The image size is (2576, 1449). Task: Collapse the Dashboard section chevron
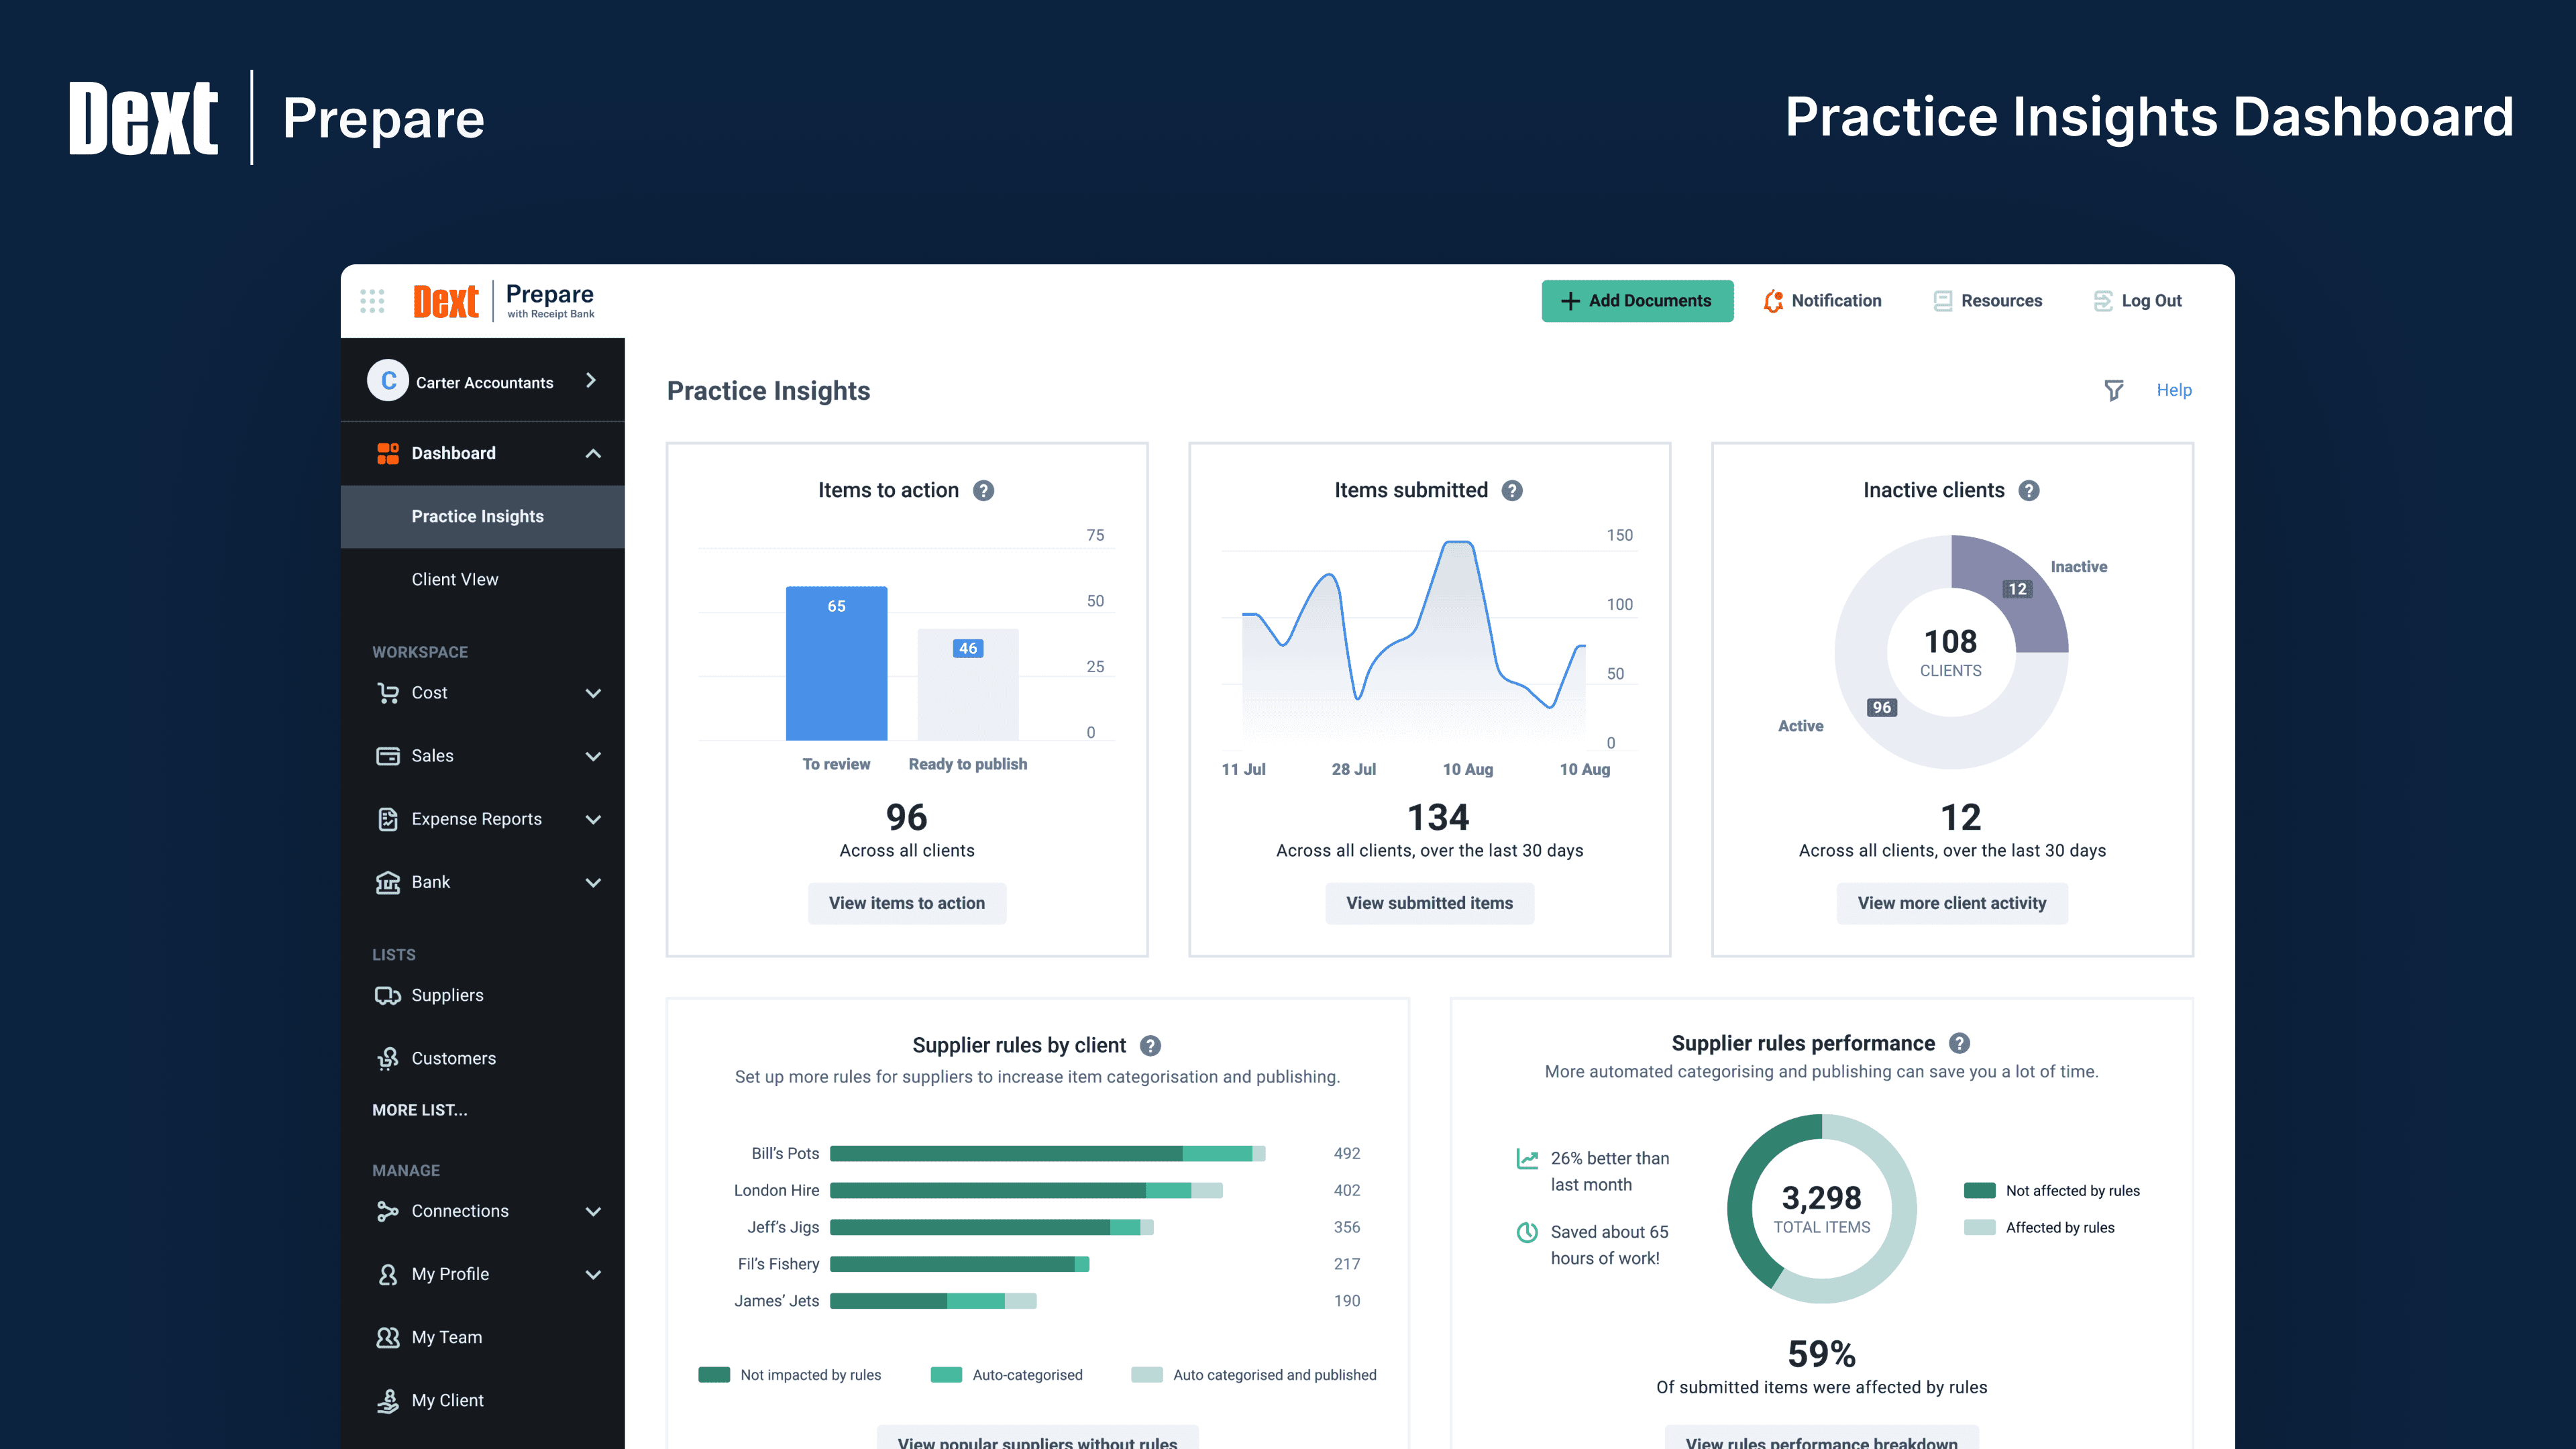click(593, 453)
